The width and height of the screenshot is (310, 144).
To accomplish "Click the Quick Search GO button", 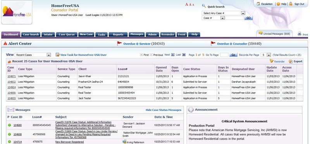I will (x=248, y=18).
